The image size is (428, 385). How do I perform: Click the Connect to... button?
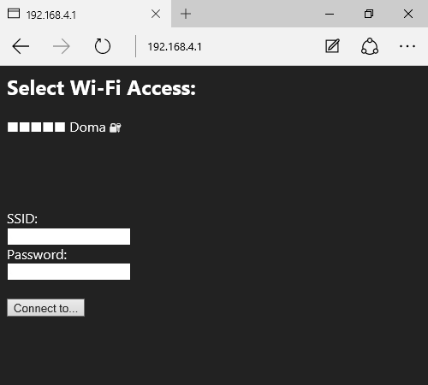[45, 308]
